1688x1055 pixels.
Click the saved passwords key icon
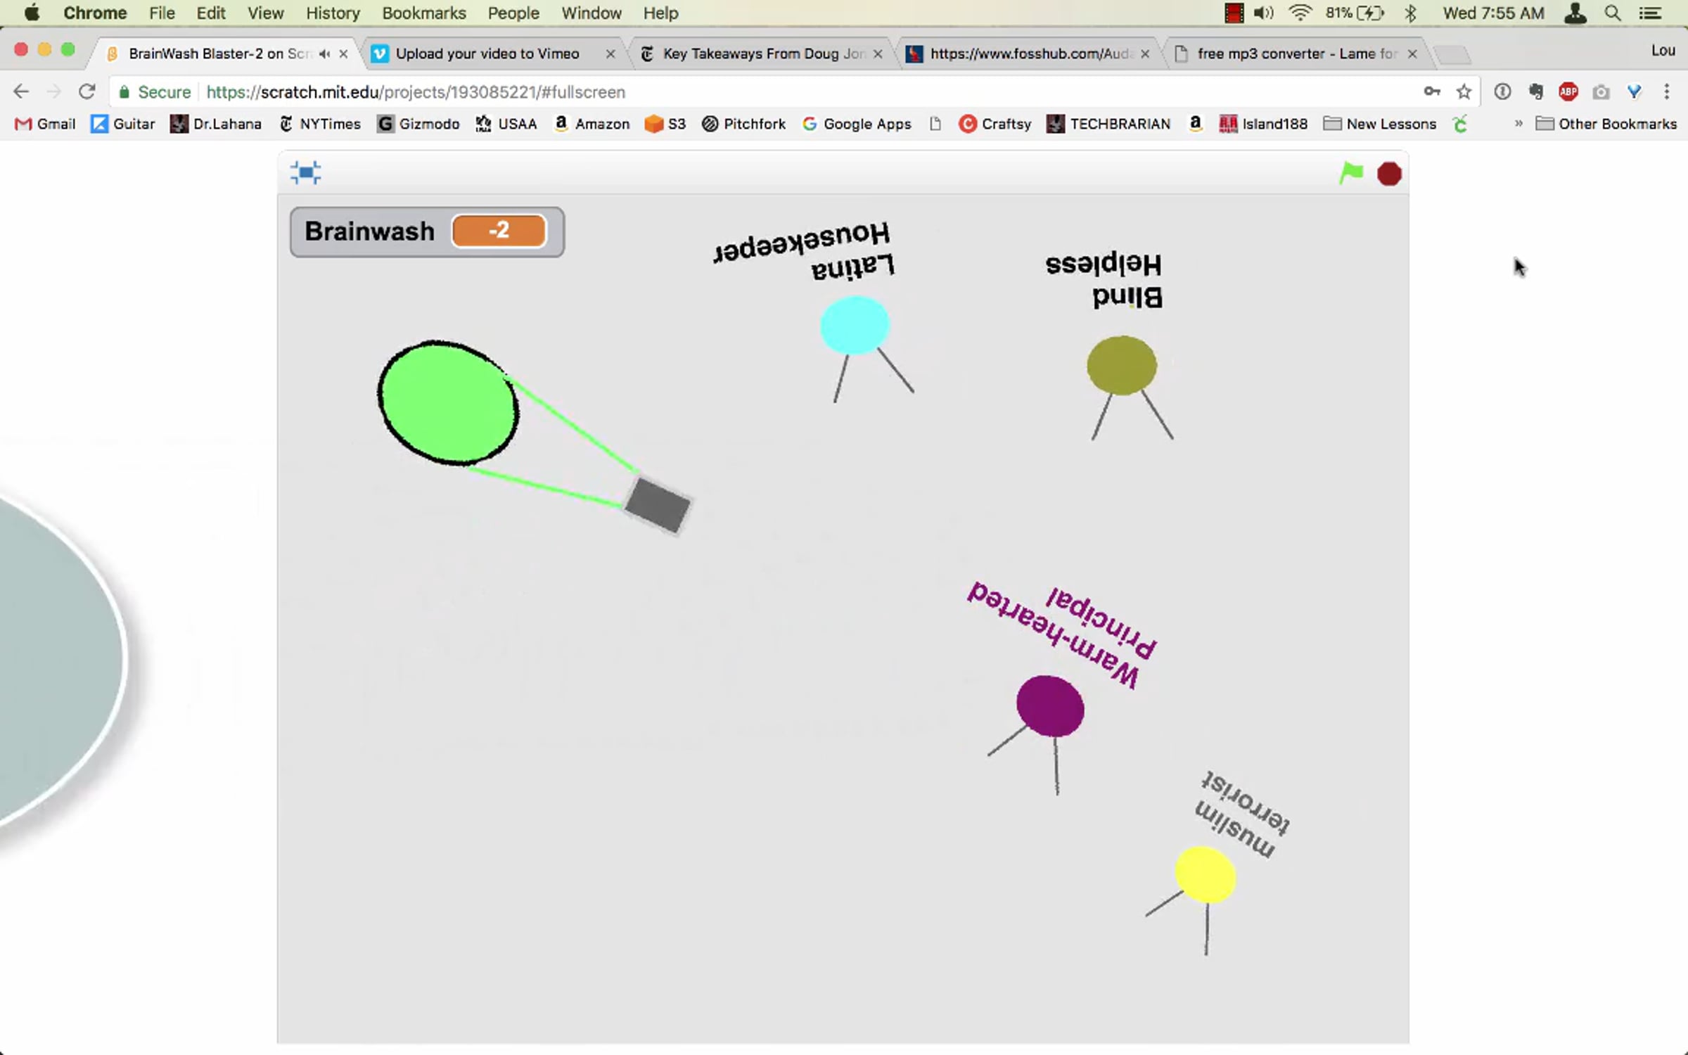coord(1432,92)
